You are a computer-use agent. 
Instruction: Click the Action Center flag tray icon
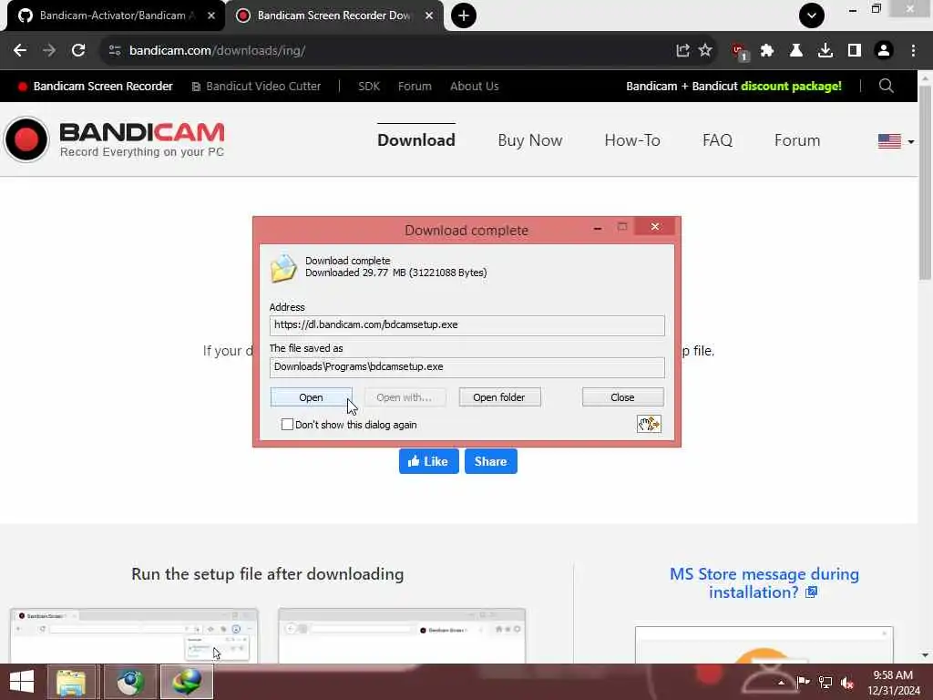pos(804,682)
